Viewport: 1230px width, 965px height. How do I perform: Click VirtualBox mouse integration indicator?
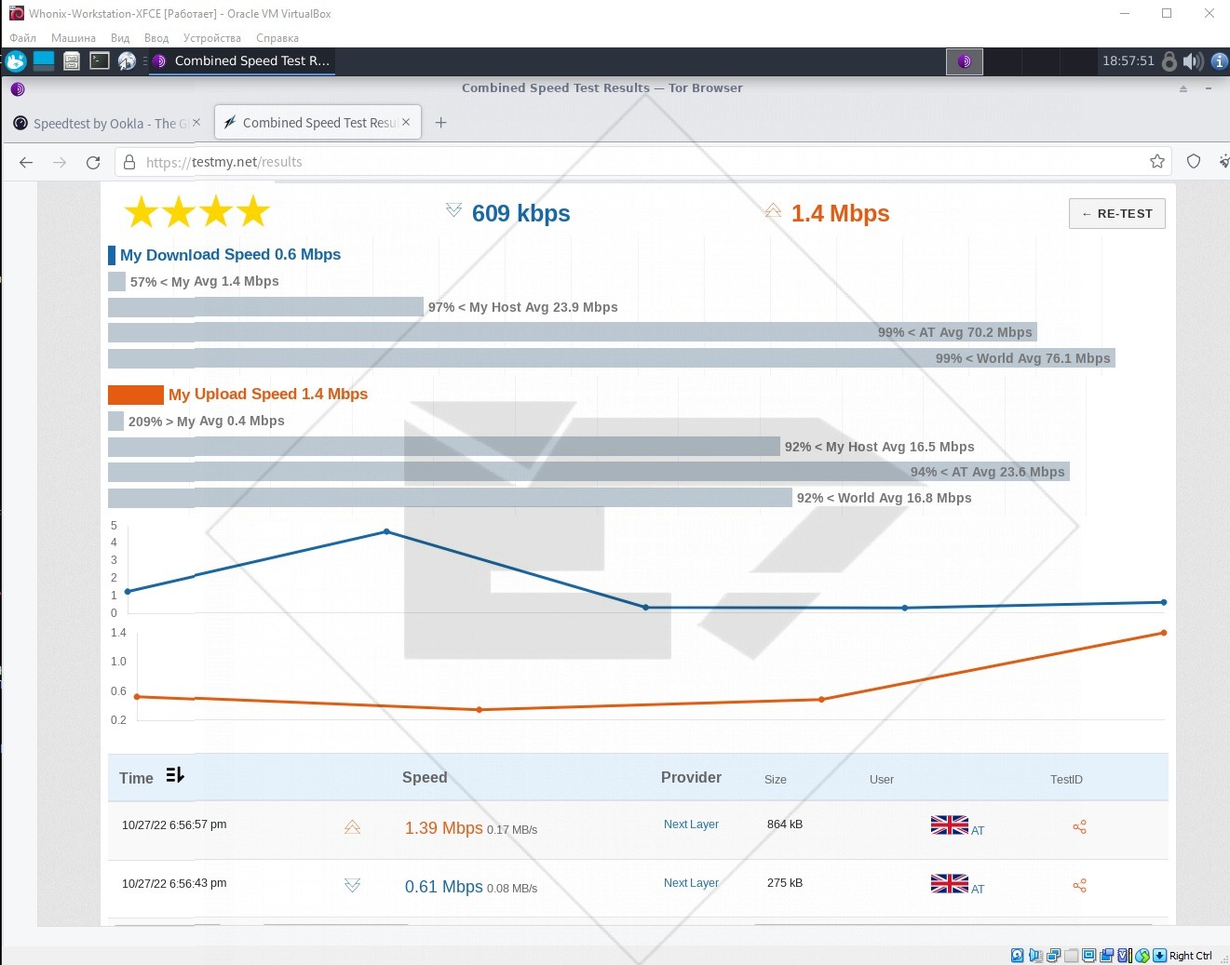1142,956
